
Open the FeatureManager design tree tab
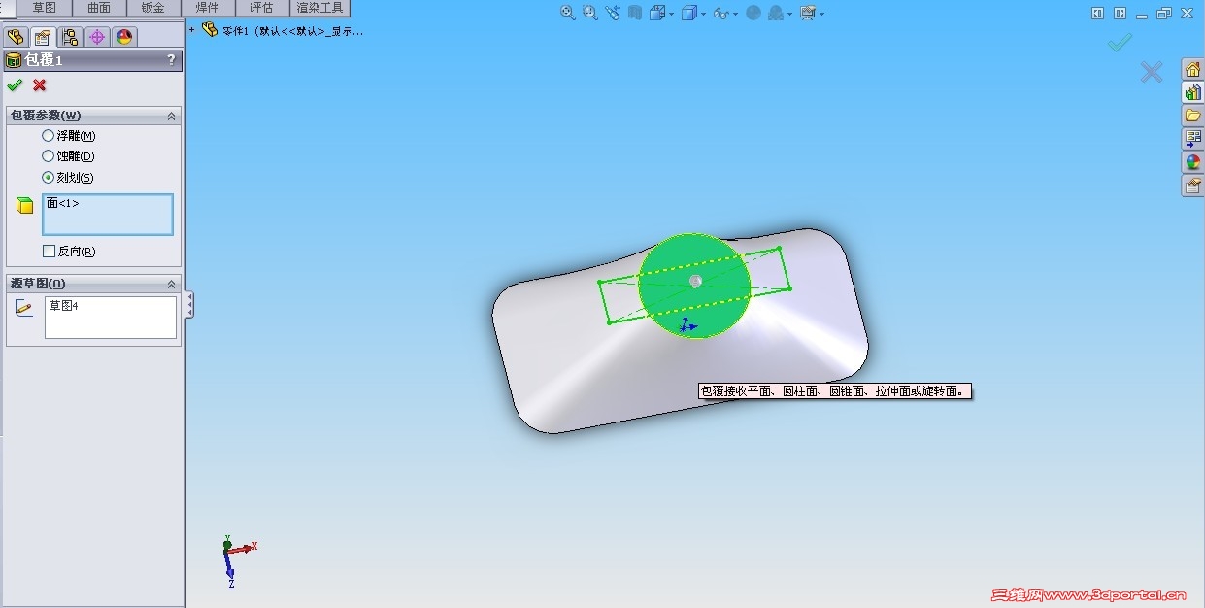15,37
